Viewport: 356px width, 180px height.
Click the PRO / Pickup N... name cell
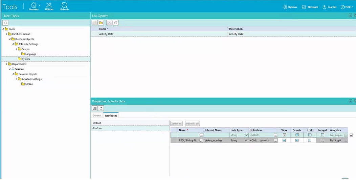189,140
